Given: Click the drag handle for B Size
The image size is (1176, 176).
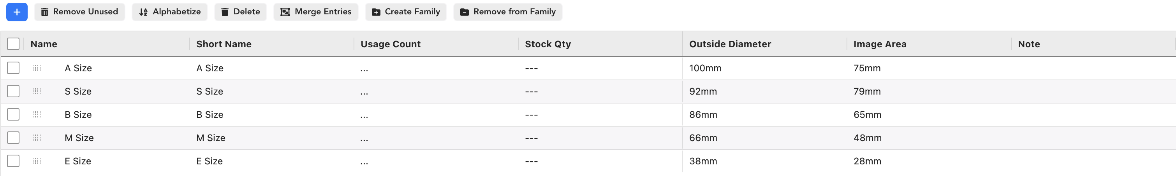Looking at the screenshot, I should tap(37, 115).
